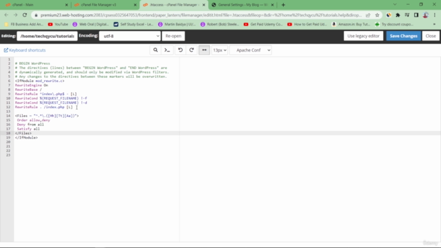Open the media control toolbar icon
Viewport: 441px width, 248px height.
[407, 15]
